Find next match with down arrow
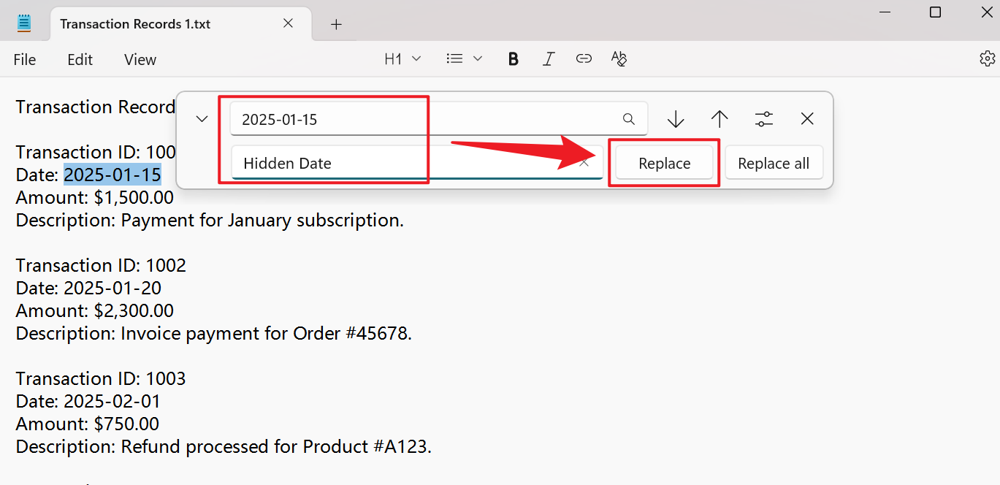Image resolution: width=1000 pixels, height=485 pixels. [676, 119]
